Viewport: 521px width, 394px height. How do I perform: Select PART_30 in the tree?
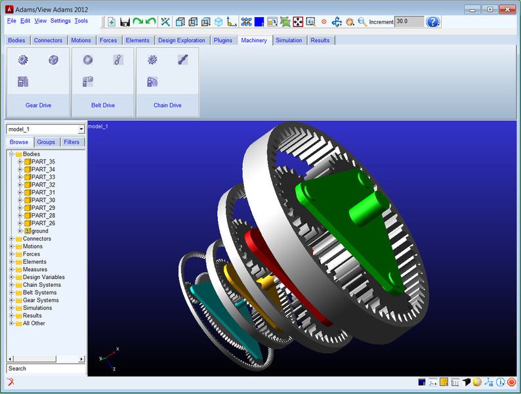tap(43, 200)
